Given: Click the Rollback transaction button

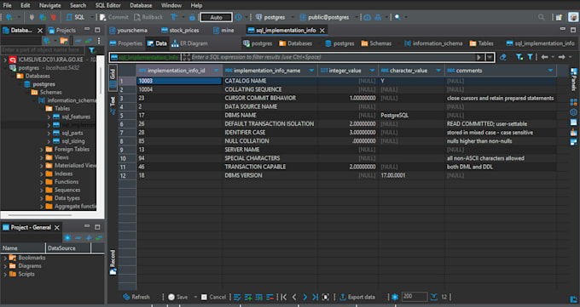Looking at the screenshot, I should pyautogui.click(x=148, y=17).
